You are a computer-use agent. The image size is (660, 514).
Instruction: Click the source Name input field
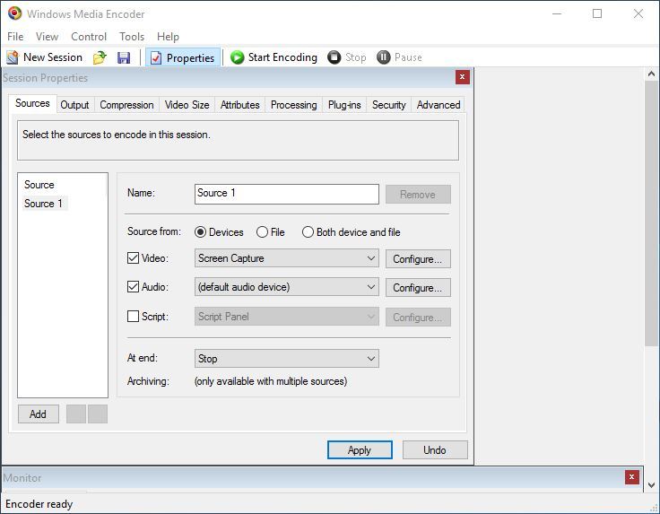pyautogui.click(x=287, y=194)
